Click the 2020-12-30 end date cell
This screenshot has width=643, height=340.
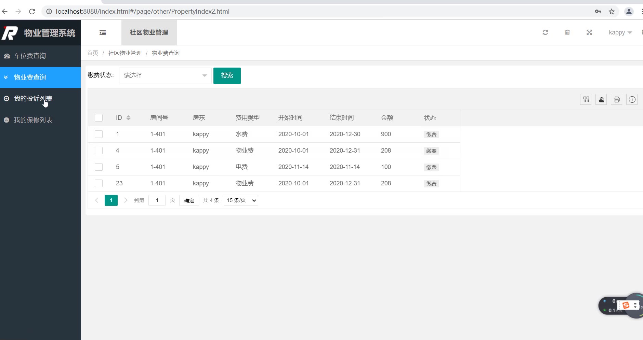point(345,134)
